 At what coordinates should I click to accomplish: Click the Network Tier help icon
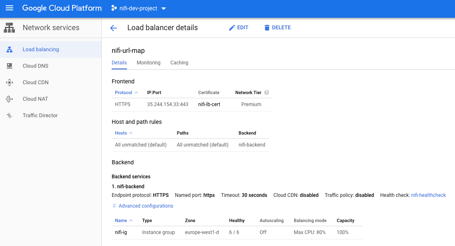(x=267, y=92)
